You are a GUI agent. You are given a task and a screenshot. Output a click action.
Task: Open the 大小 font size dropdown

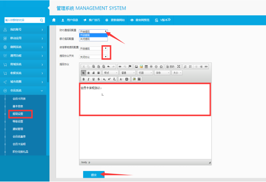click(177, 73)
